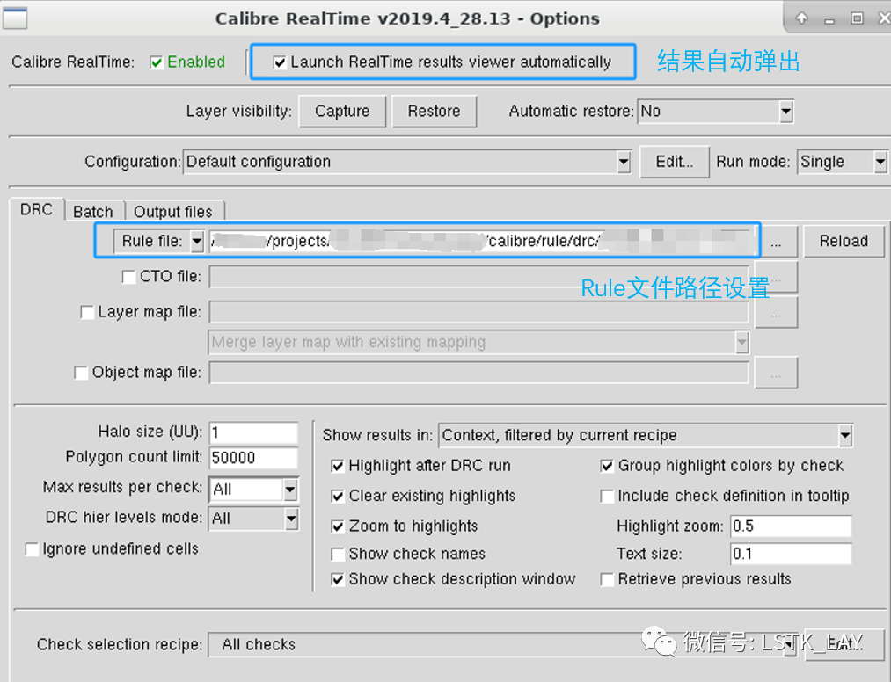Toggle Zoom to highlights checkbox

(338, 526)
